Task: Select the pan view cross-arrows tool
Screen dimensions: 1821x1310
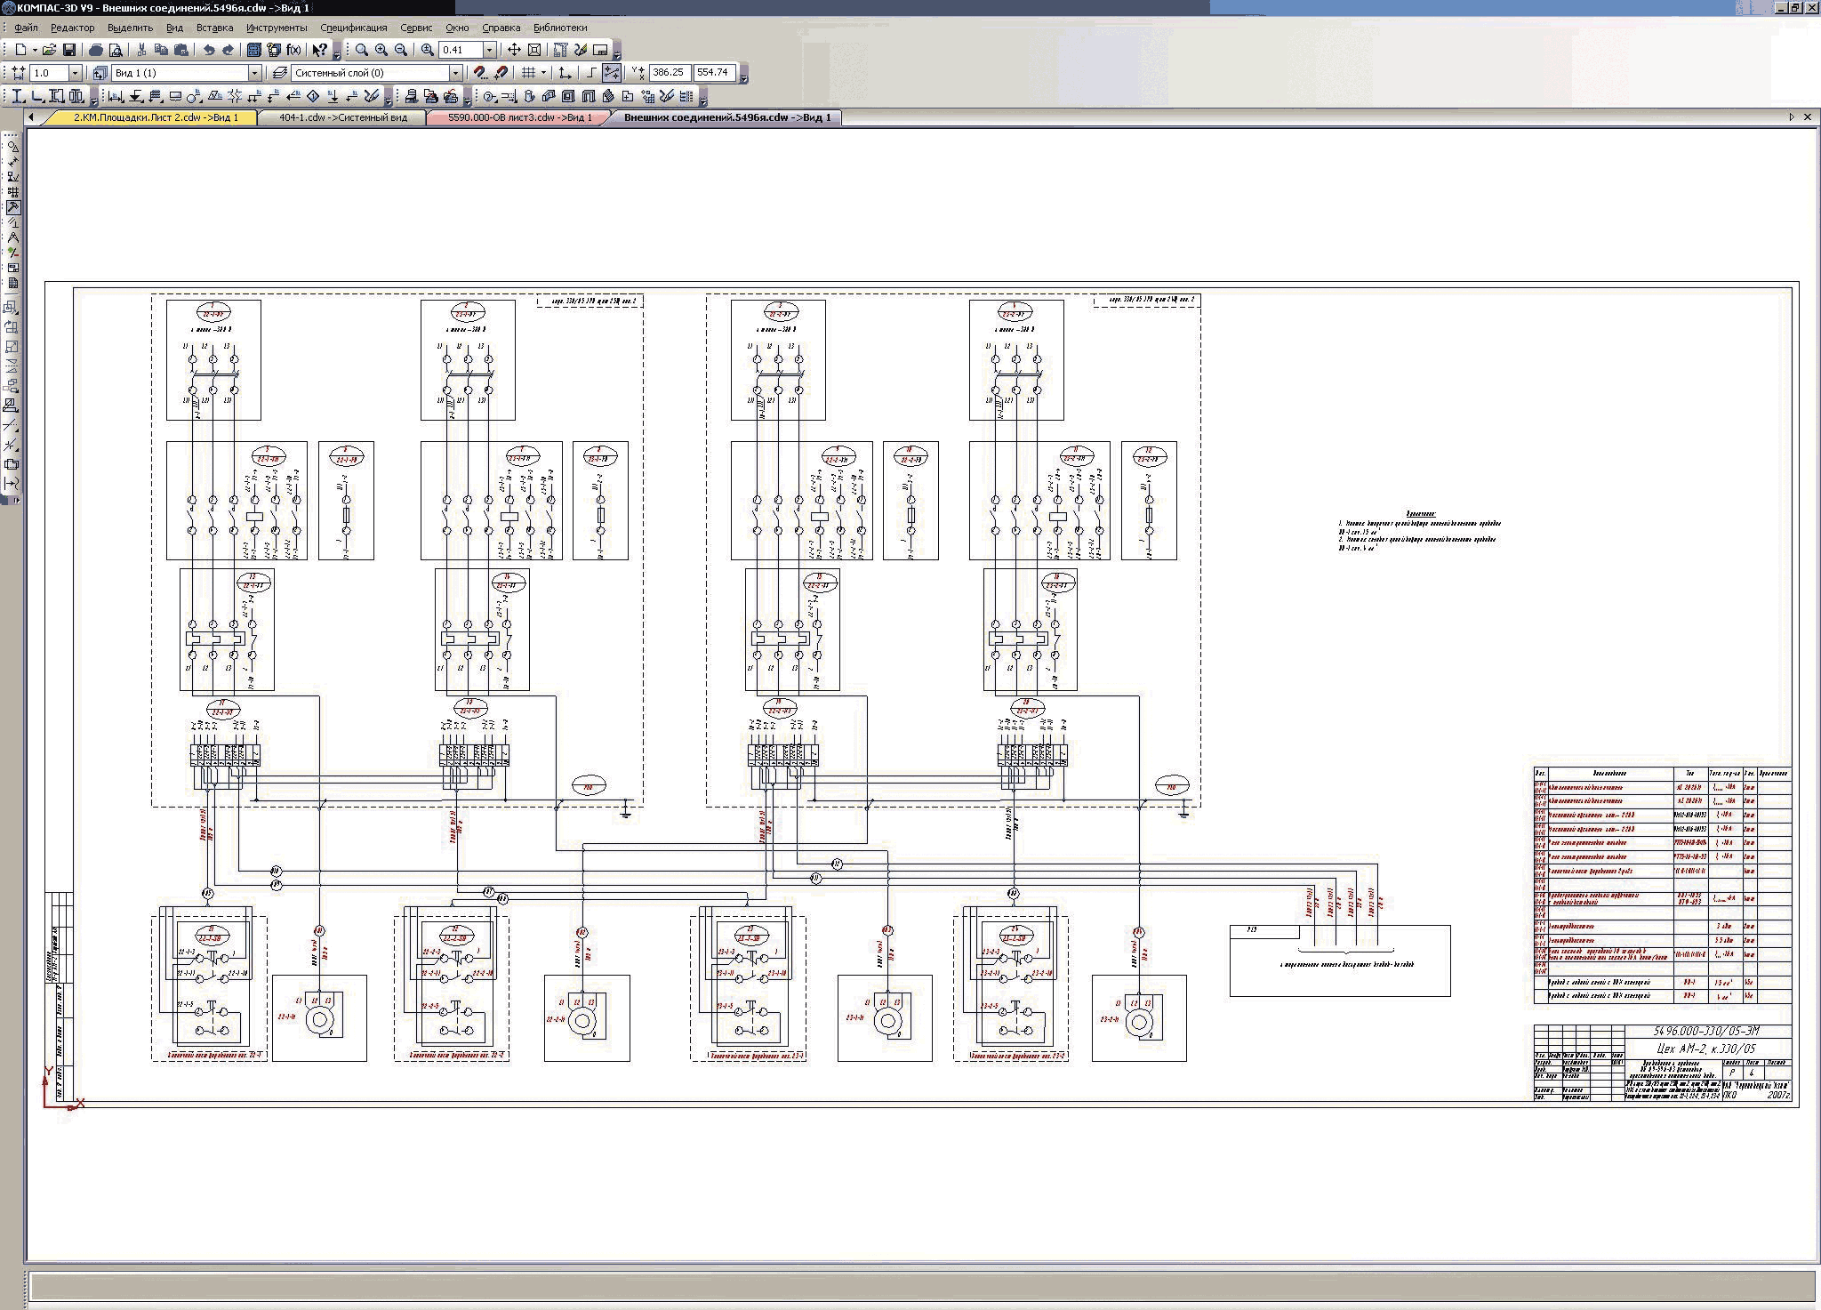Action: (x=514, y=50)
